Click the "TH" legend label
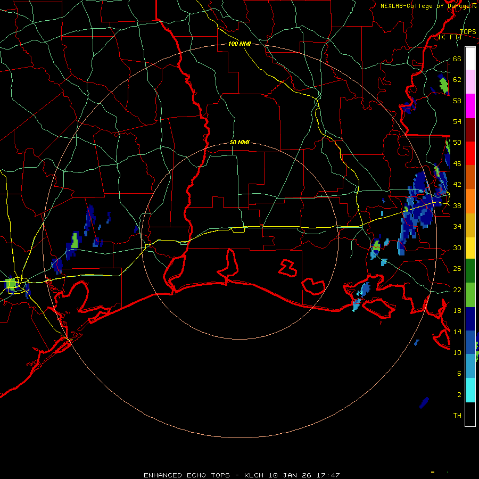 457,416
